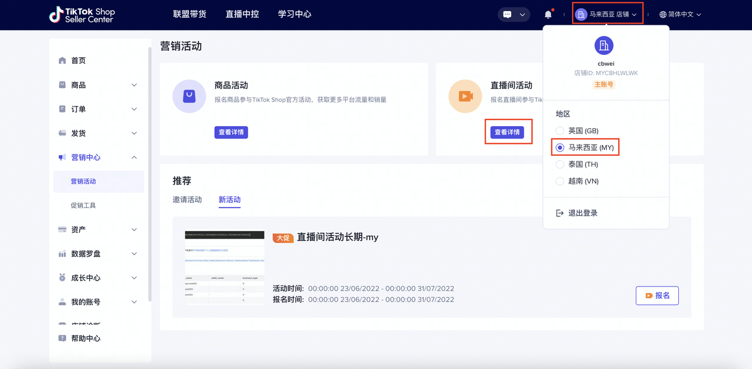Select the 越南 (VN) region radio
This screenshot has width=752, height=369.
coord(560,181)
